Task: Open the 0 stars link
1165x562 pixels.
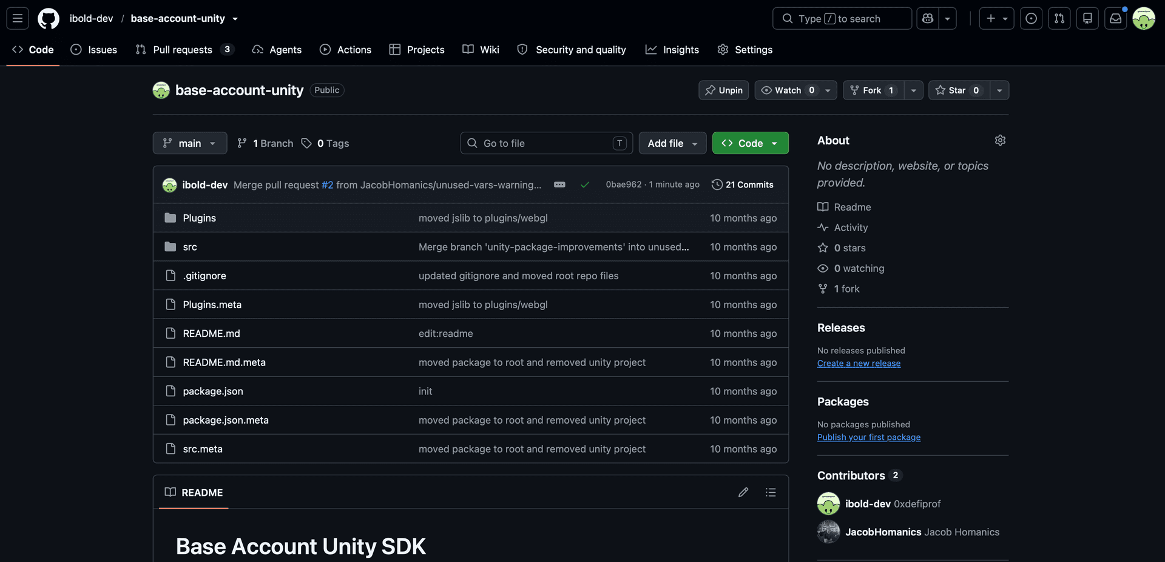Action: pos(842,248)
